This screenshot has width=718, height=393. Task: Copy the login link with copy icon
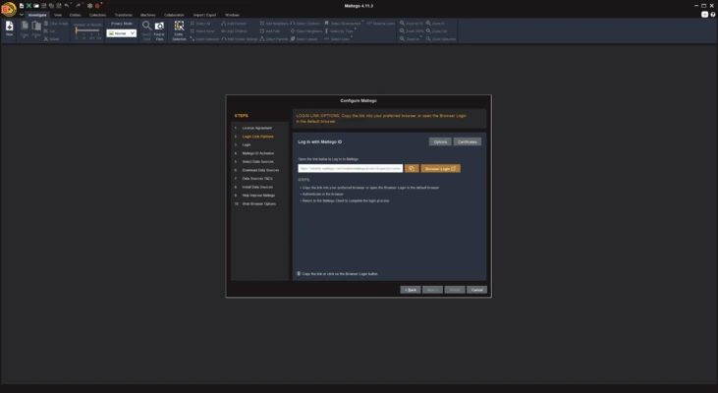click(412, 169)
